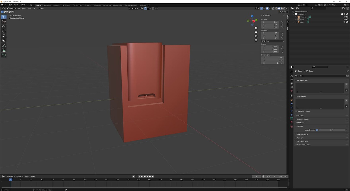This screenshot has height=191, width=350.
Task: Hide the Cube in the outliner
Action: [x=344, y=19]
